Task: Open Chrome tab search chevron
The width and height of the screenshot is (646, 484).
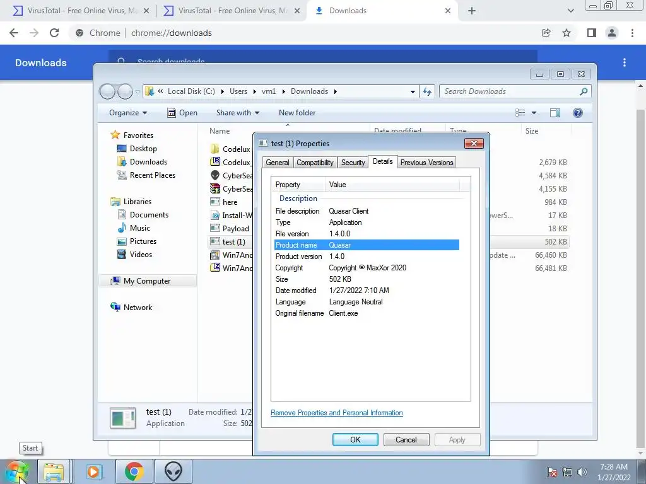Action: (570, 11)
